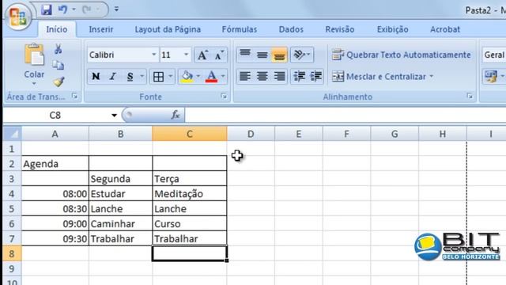
Task: Toggle italic (I) formatting
Action: coord(112,77)
